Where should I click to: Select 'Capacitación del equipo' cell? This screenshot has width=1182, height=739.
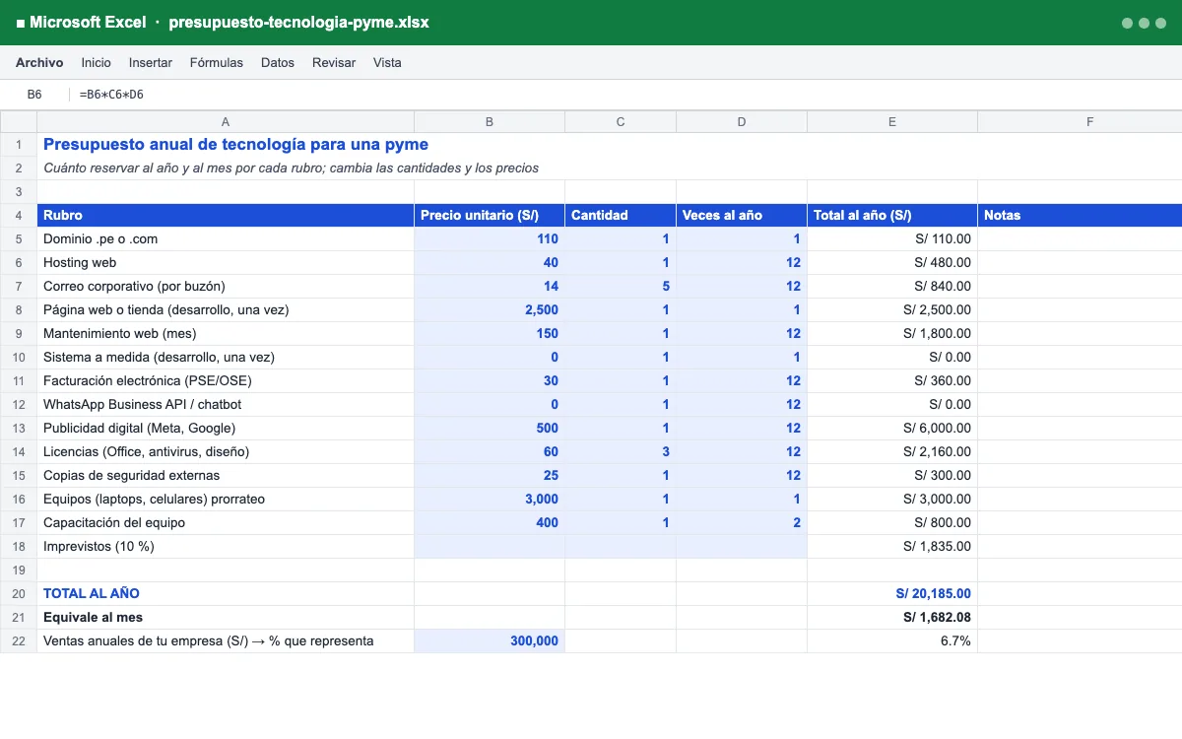(226, 522)
